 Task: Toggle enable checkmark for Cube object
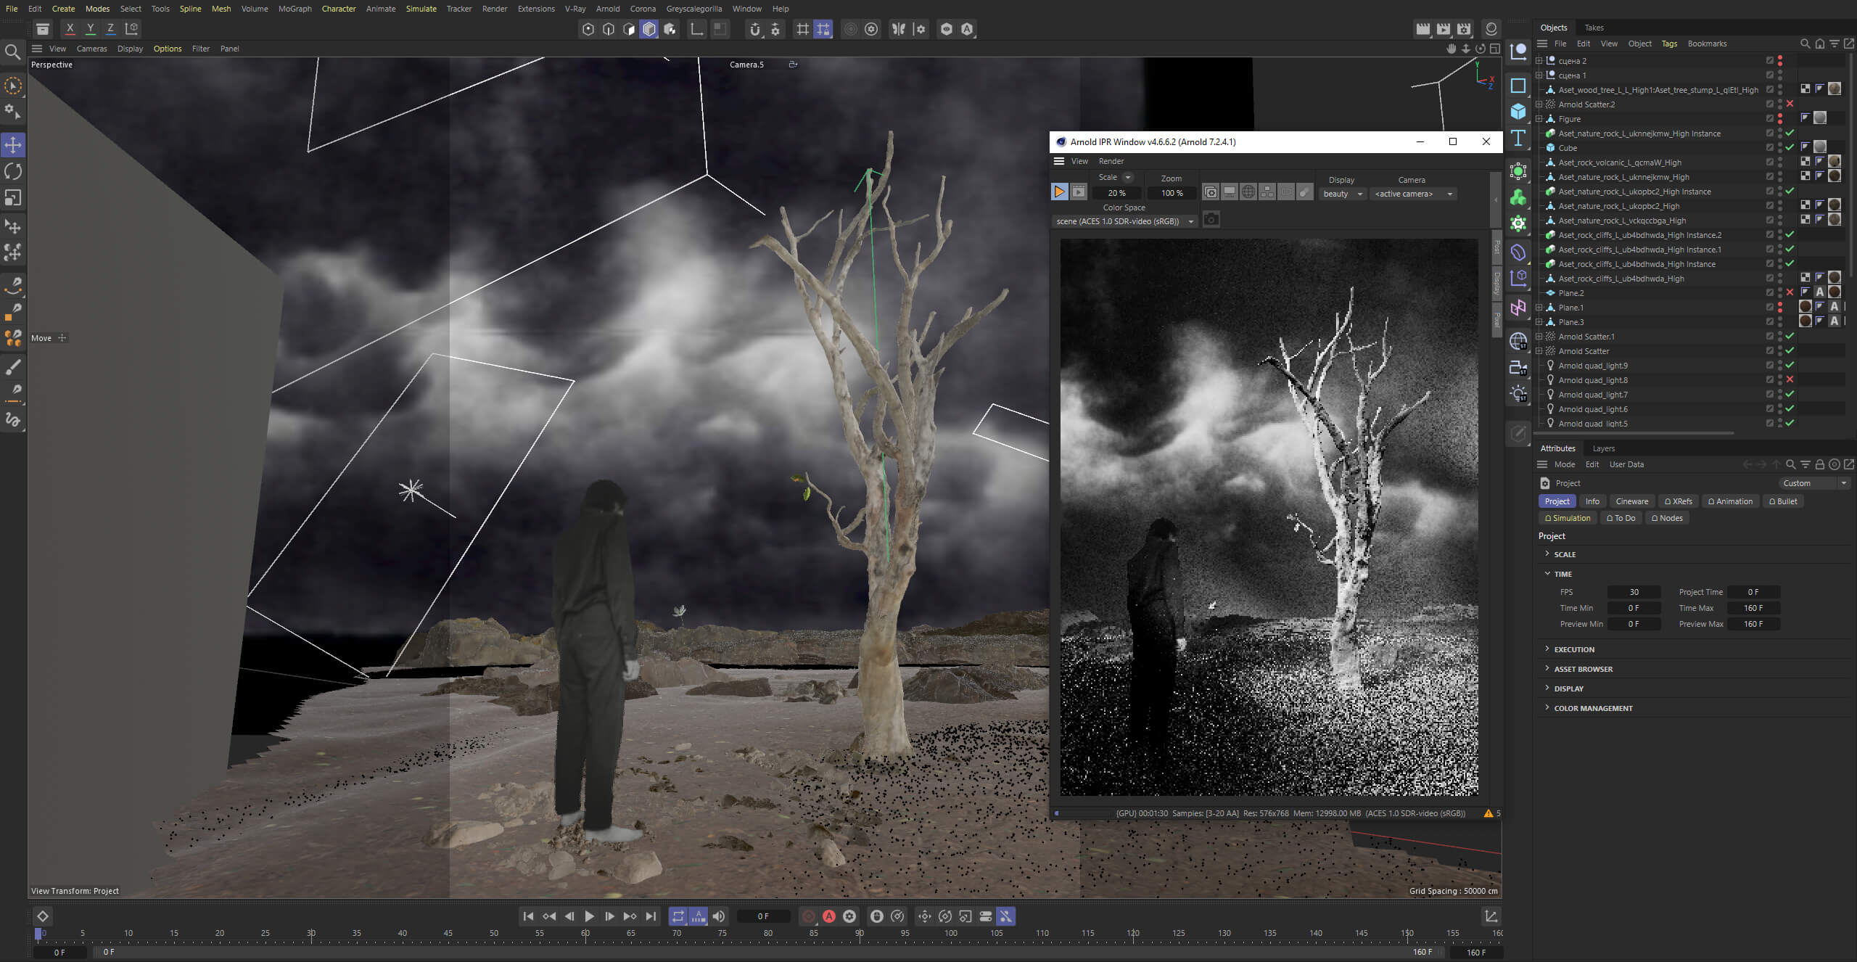coord(1790,147)
